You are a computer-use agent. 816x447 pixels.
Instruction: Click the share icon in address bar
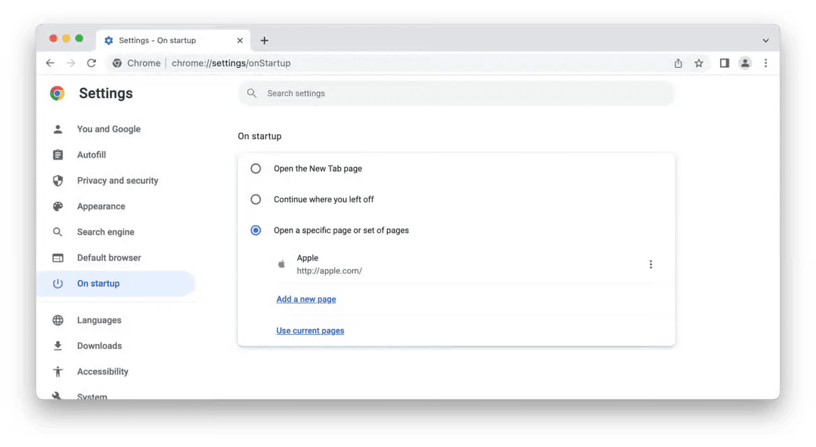[x=678, y=63]
